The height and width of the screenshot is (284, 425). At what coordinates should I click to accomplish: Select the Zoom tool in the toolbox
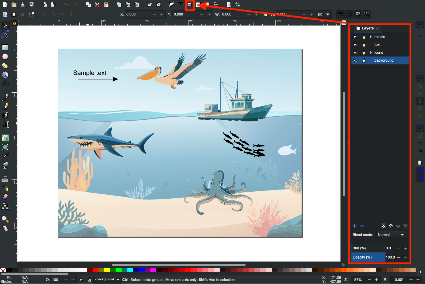5,219
